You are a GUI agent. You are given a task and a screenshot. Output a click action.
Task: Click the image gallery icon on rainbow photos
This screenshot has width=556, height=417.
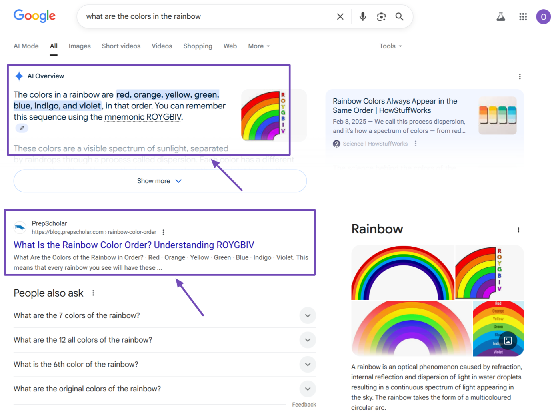pyautogui.click(x=508, y=341)
